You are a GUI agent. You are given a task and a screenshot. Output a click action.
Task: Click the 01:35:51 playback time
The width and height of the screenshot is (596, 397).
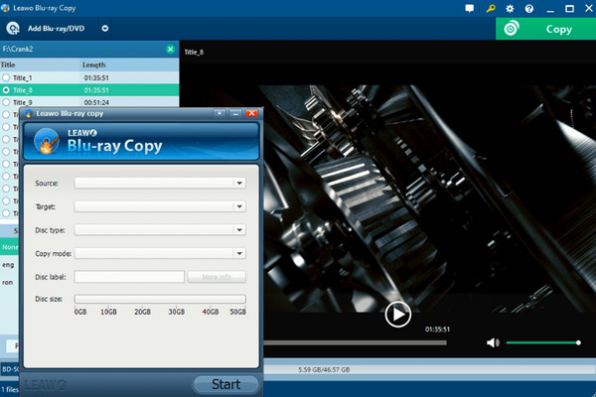(x=437, y=330)
